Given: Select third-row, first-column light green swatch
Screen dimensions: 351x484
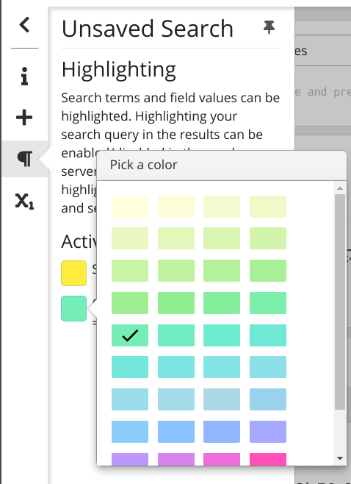Looking at the screenshot, I should 130,271.
